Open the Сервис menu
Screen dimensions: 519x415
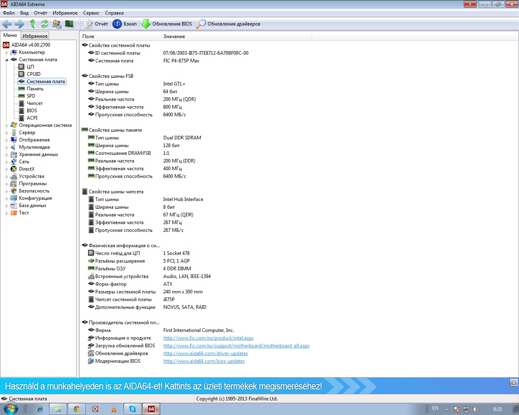point(91,13)
